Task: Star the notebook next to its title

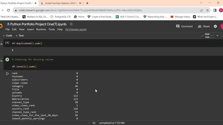Action: pos(71,24)
